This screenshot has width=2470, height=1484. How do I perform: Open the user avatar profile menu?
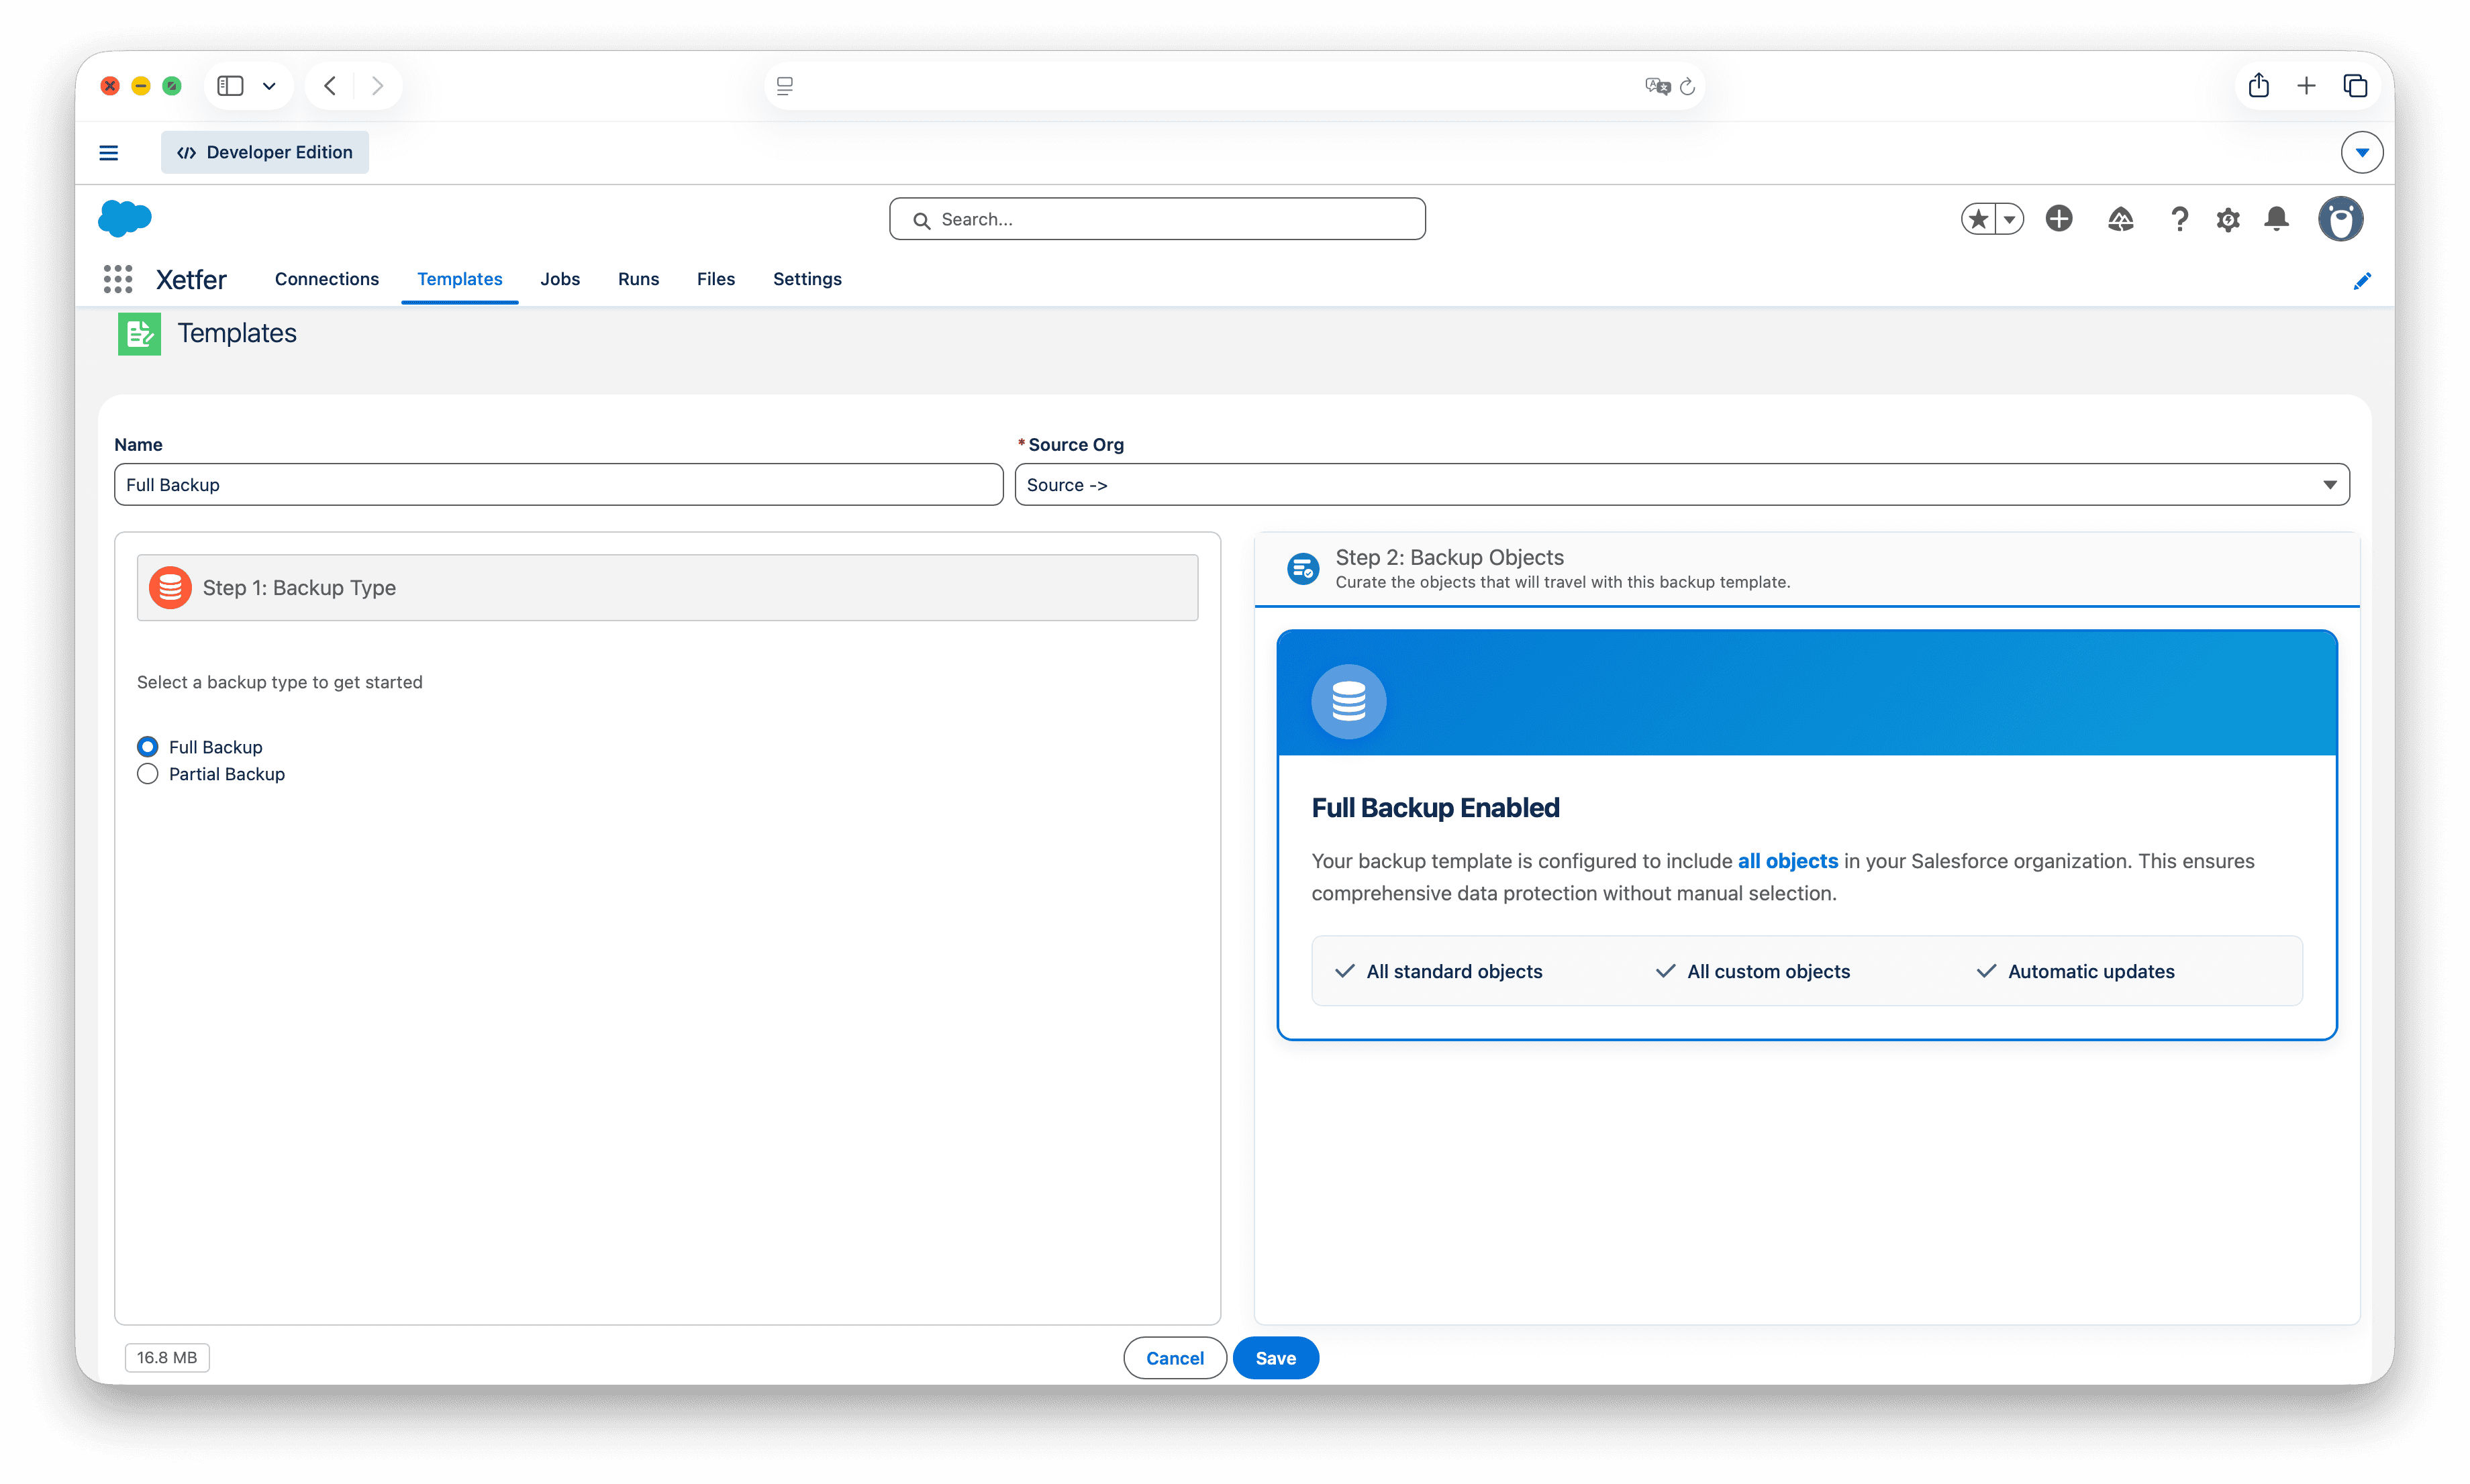[2340, 219]
